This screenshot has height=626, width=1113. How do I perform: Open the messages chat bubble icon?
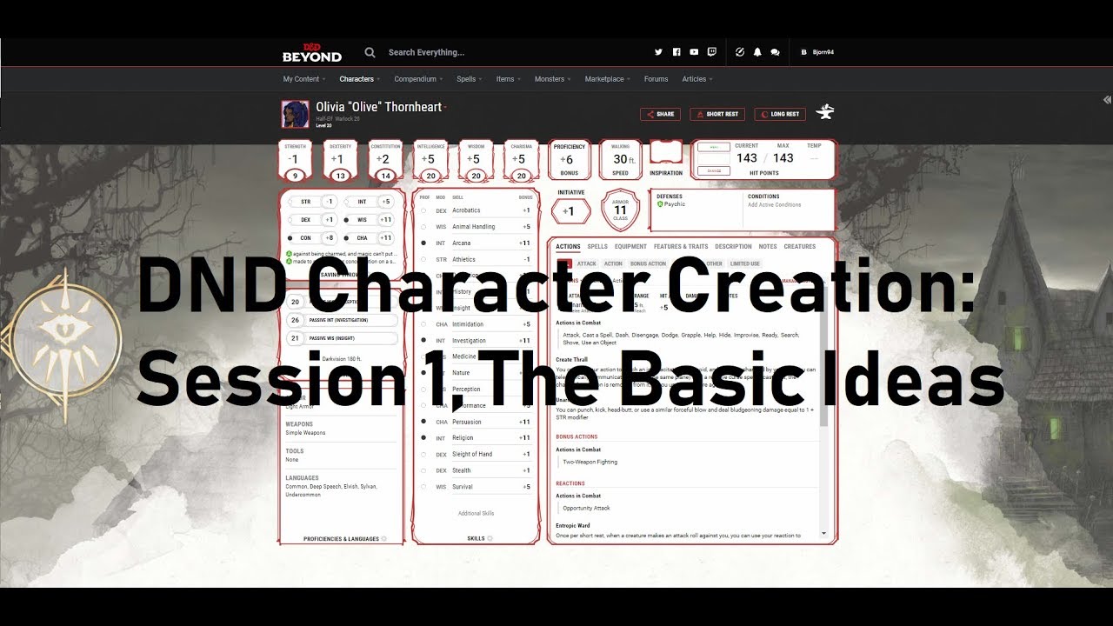[776, 52]
